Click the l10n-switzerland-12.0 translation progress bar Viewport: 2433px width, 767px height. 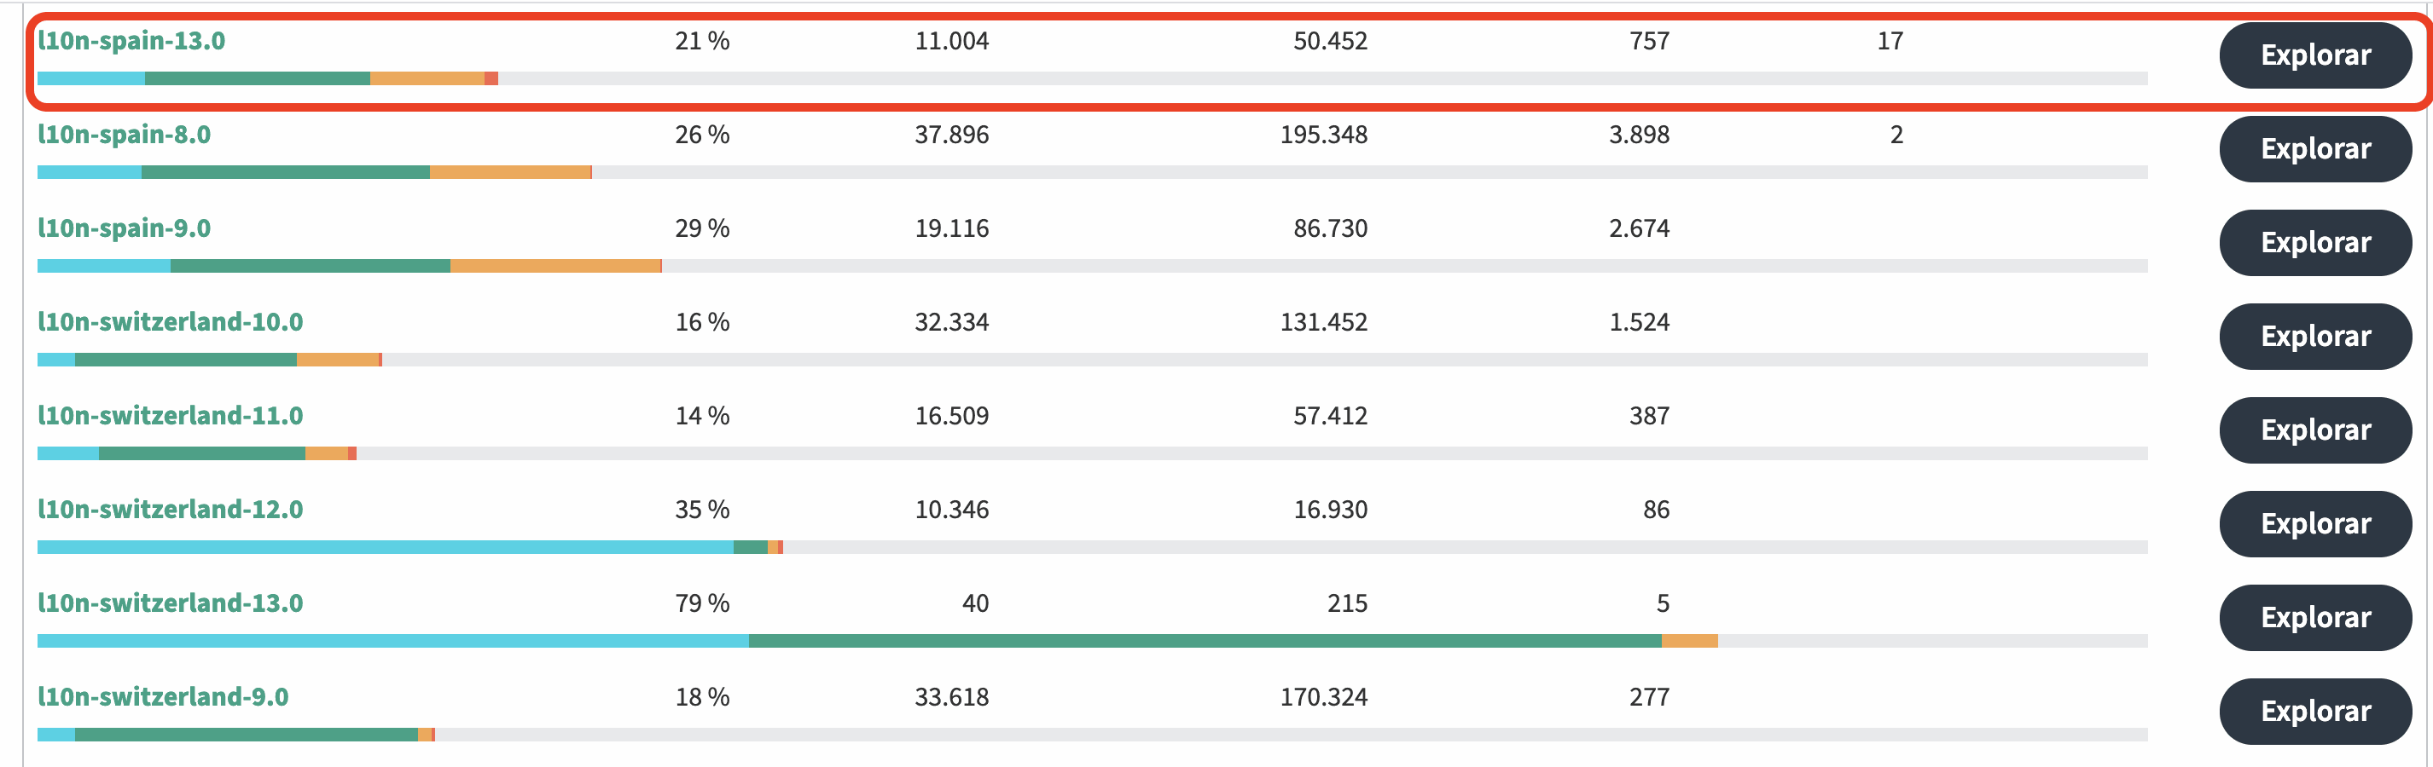coord(1093,547)
